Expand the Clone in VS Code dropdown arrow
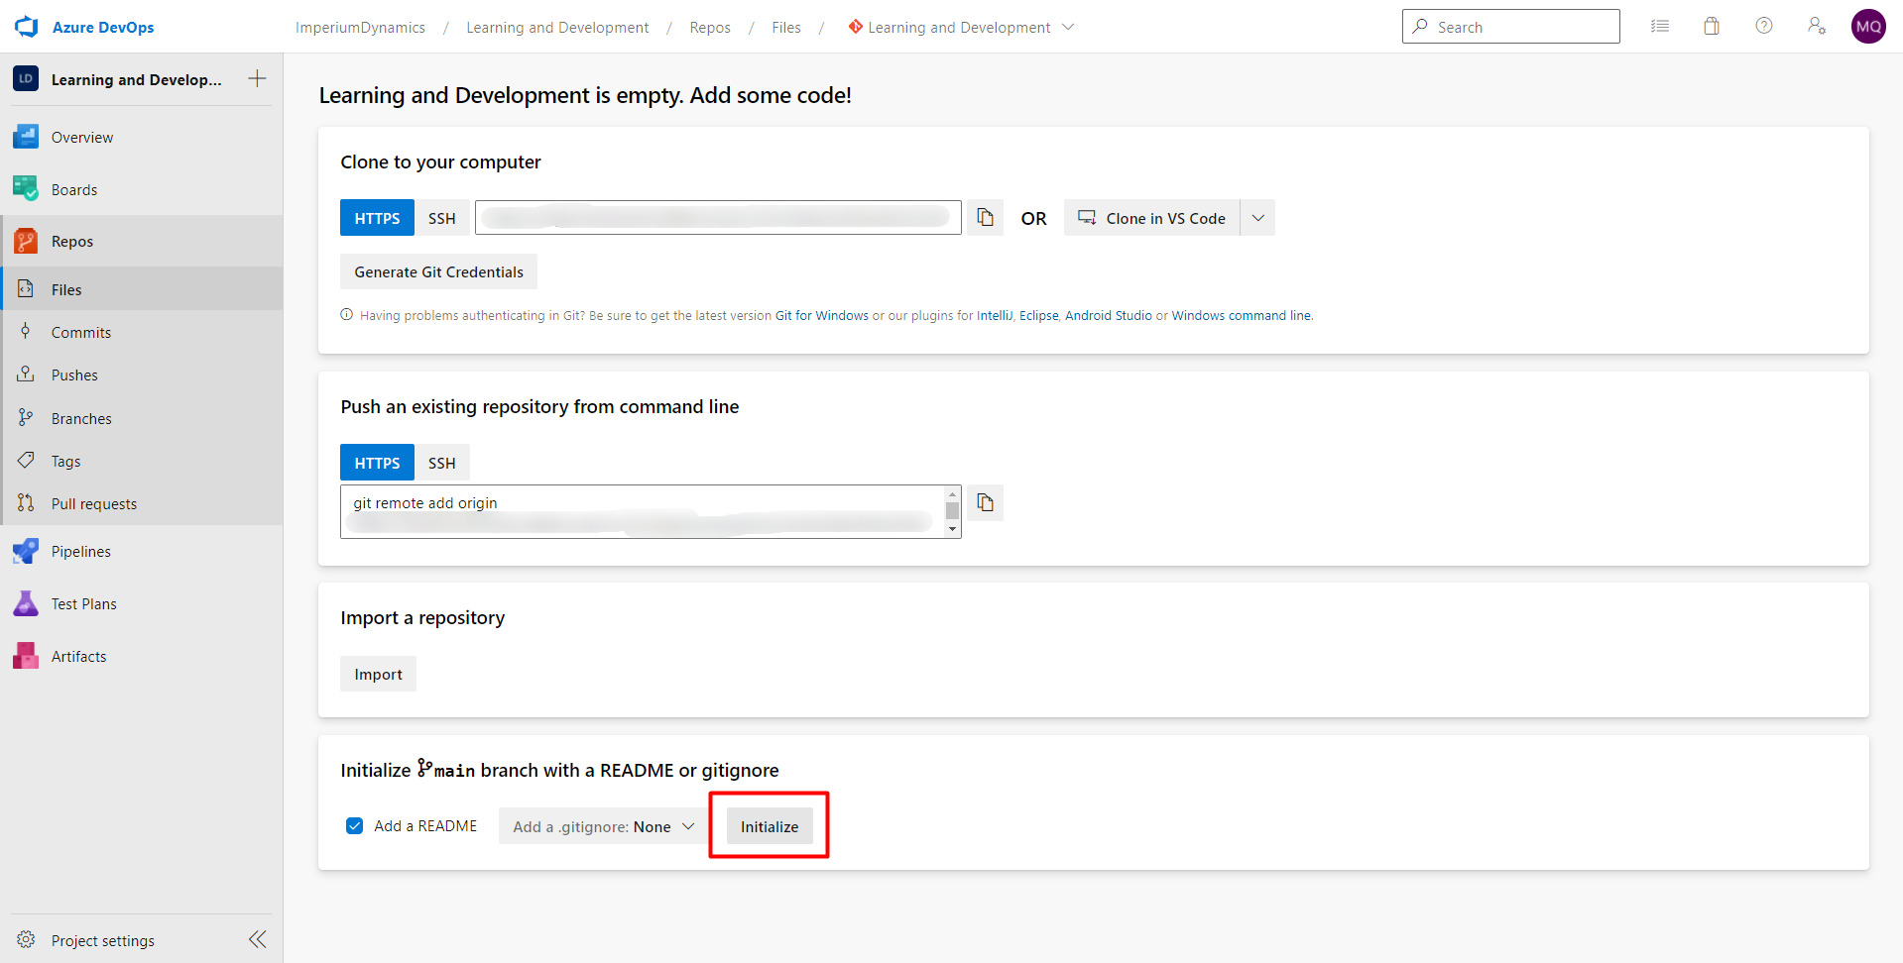This screenshot has width=1903, height=963. [x=1257, y=217]
